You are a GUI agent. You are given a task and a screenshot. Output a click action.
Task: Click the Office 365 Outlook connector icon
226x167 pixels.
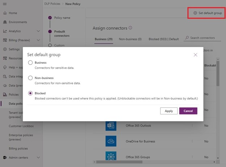click(111, 126)
